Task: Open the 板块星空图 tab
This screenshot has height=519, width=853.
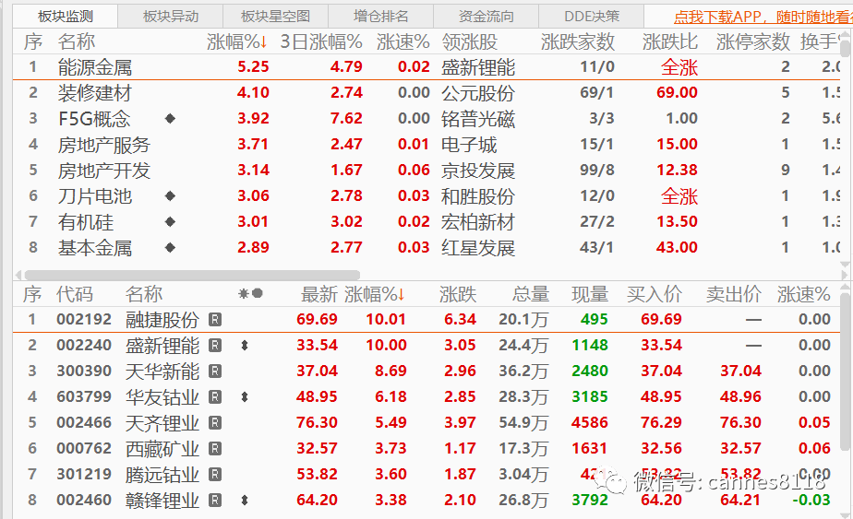Action: pyautogui.click(x=275, y=17)
